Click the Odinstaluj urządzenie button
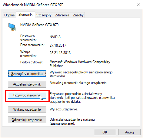 (27, 120)
